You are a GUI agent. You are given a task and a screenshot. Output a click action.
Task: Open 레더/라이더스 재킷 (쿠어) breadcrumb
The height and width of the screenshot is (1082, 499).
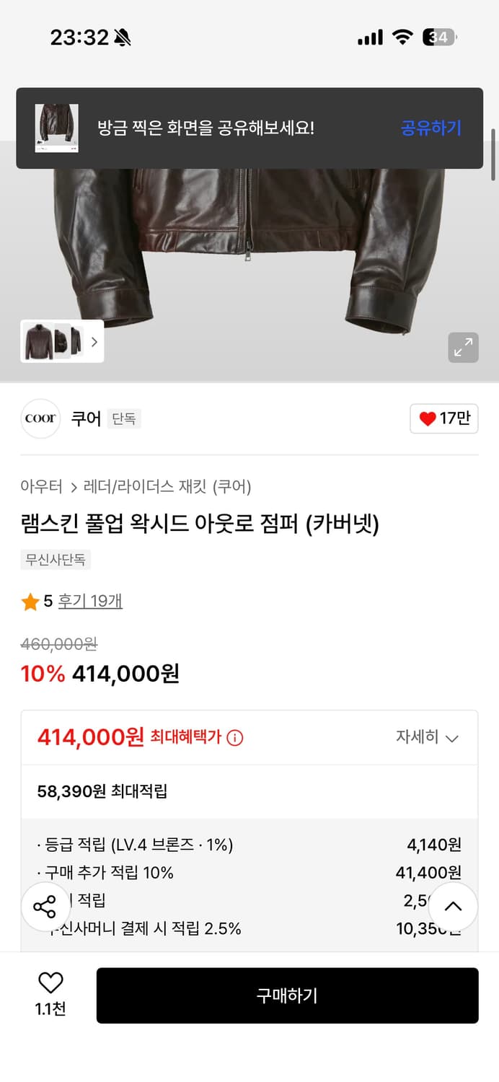click(x=167, y=487)
